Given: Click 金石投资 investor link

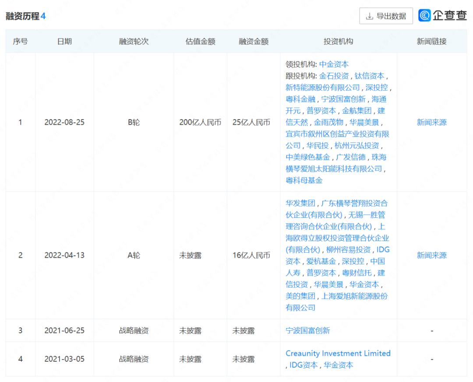Looking at the screenshot, I should [334, 76].
